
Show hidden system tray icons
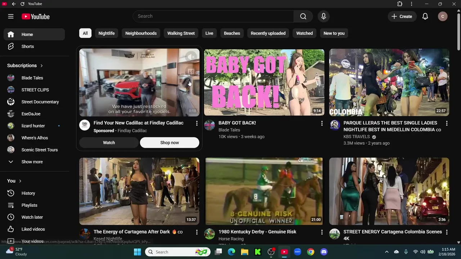[x=387, y=252]
